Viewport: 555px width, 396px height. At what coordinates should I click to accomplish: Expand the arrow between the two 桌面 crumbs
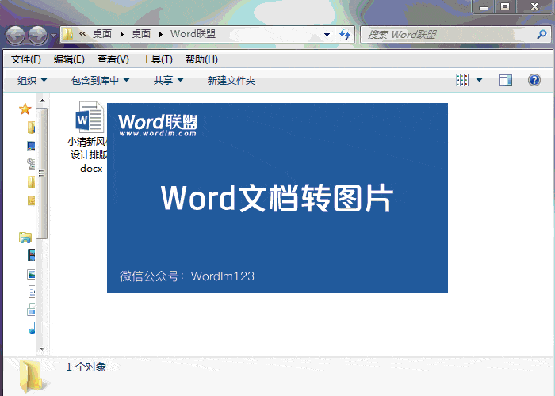(122, 34)
